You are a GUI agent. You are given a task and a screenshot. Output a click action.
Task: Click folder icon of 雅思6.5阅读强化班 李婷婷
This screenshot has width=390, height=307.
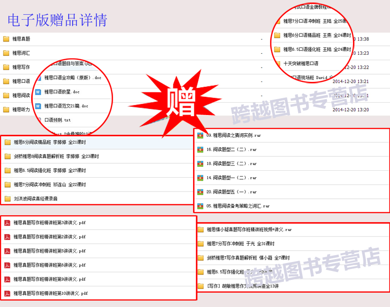pos(8,170)
